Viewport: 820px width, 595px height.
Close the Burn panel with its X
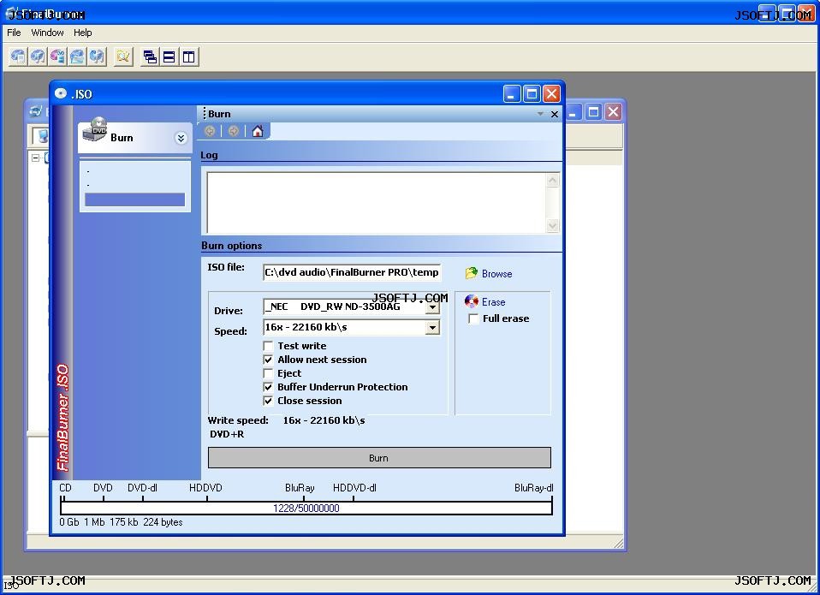point(555,114)
